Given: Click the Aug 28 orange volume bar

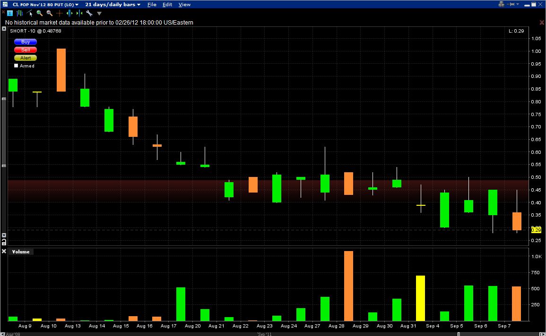Looking at the screenshot, I should coord(348,286).
